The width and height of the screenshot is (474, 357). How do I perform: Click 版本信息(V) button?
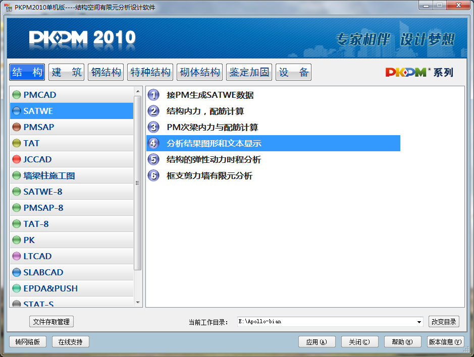[446, 342]
